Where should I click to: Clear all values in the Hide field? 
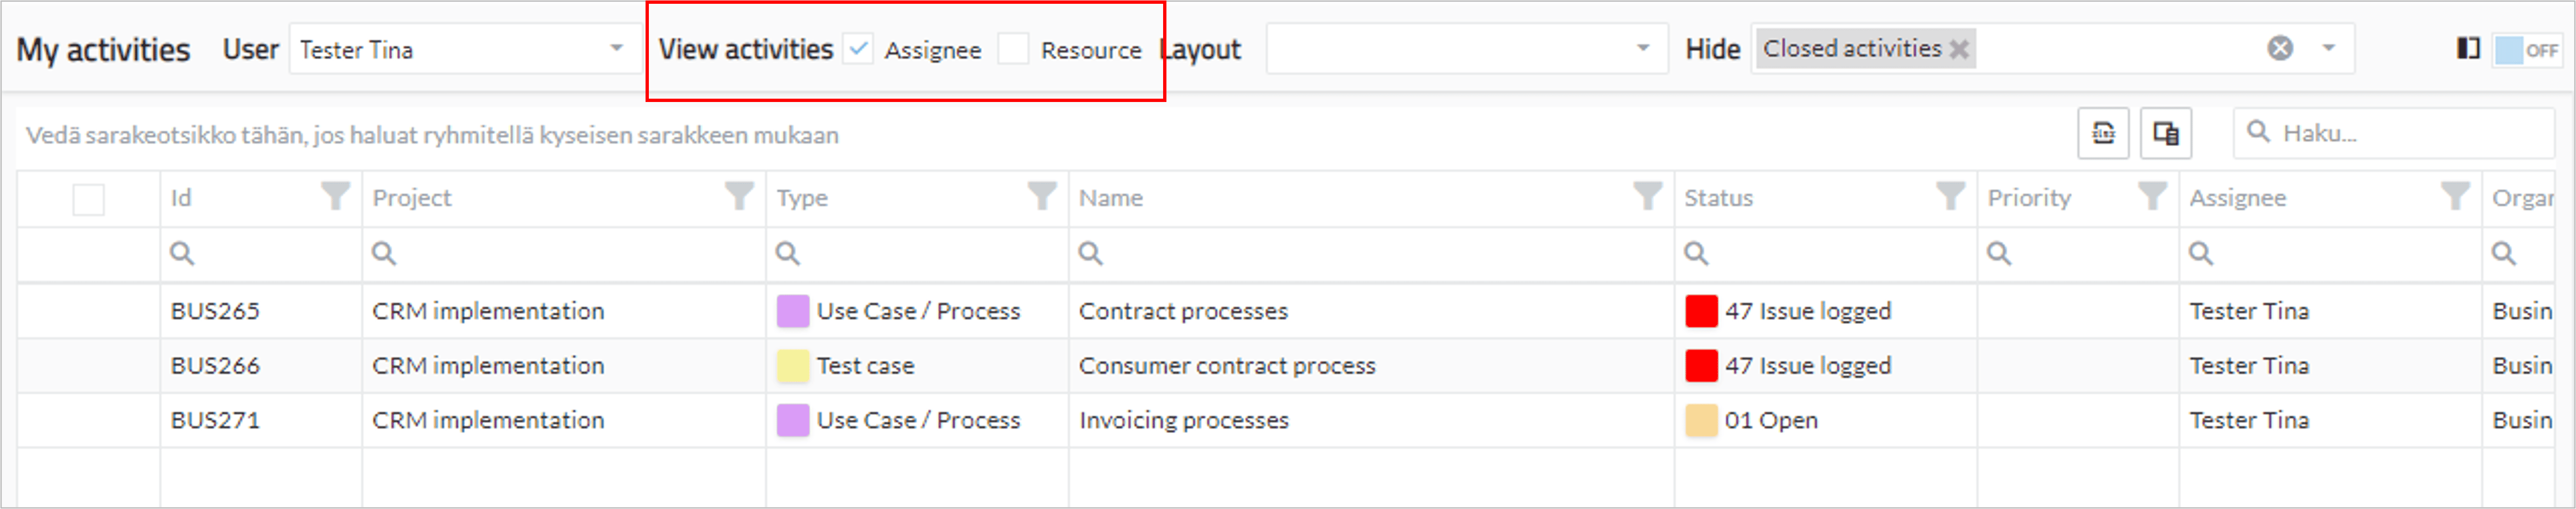coord(2280,48)
